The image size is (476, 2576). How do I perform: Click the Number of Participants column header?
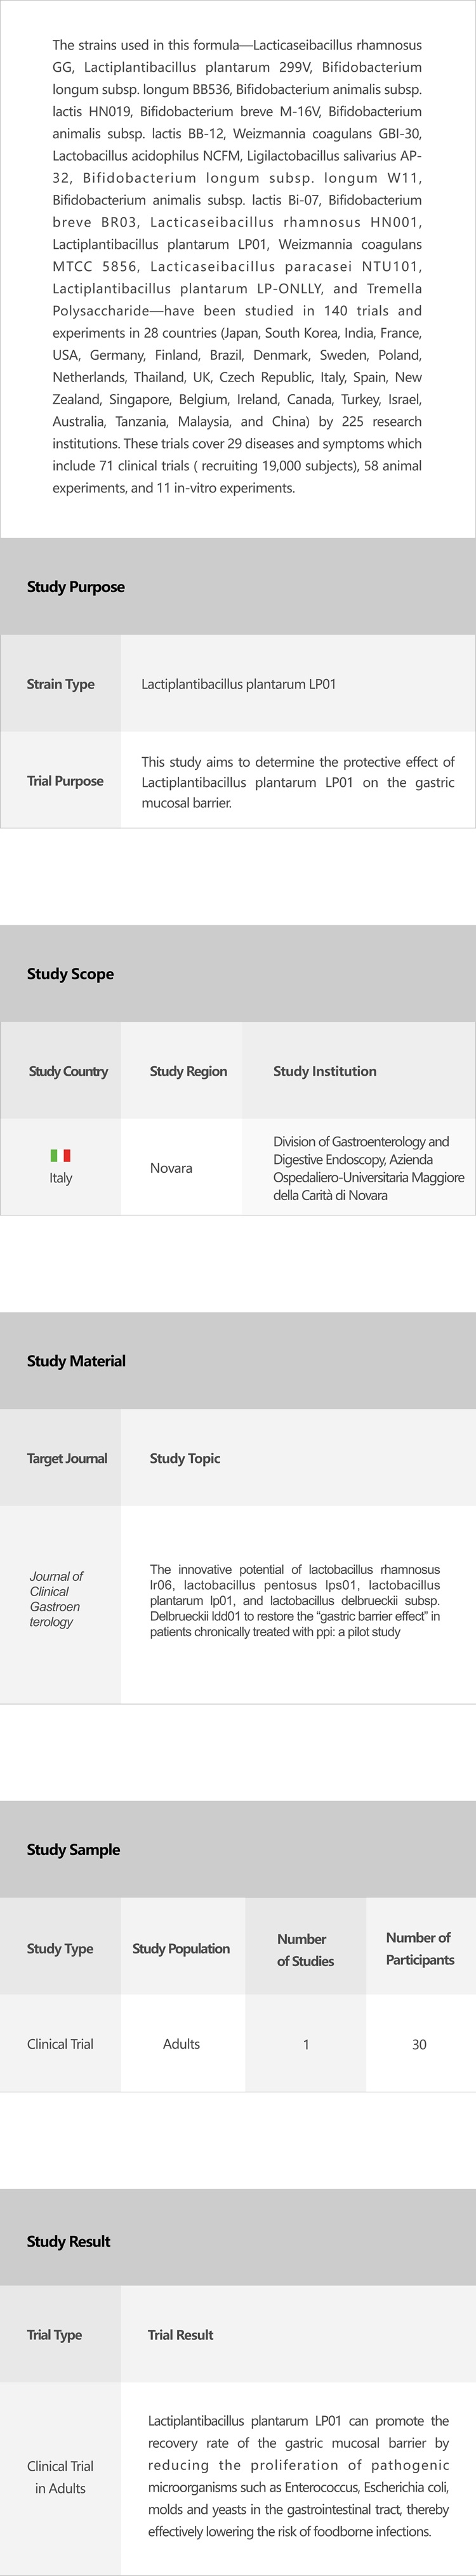coord(419,1949)
